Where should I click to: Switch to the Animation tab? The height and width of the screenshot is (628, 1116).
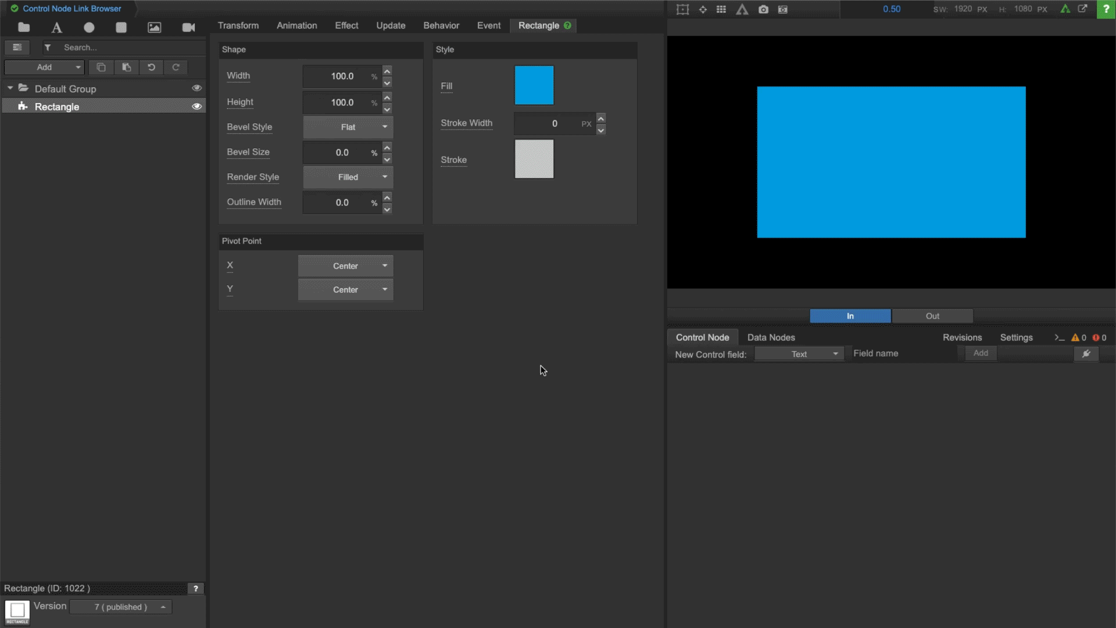coord(297,26)
